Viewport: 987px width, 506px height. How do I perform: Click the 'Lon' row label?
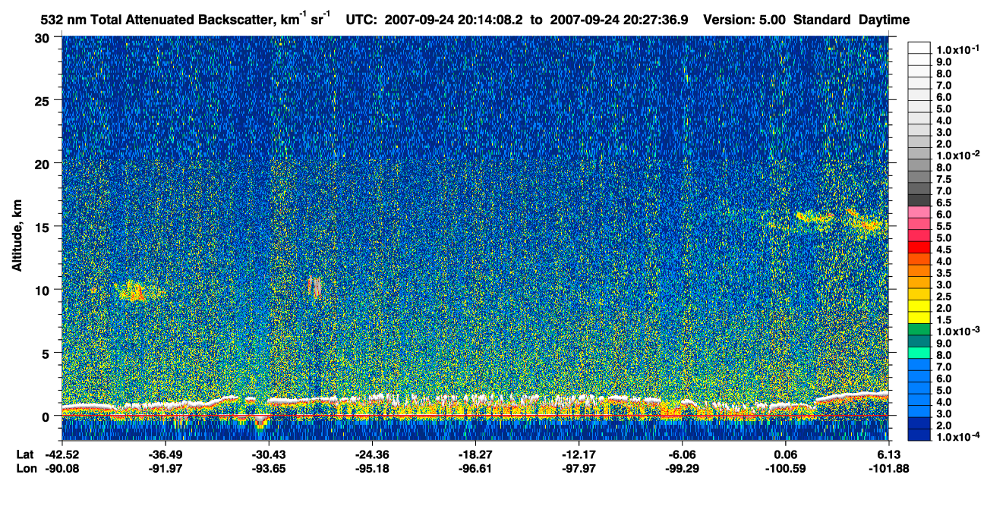click(x=25, y=468)
